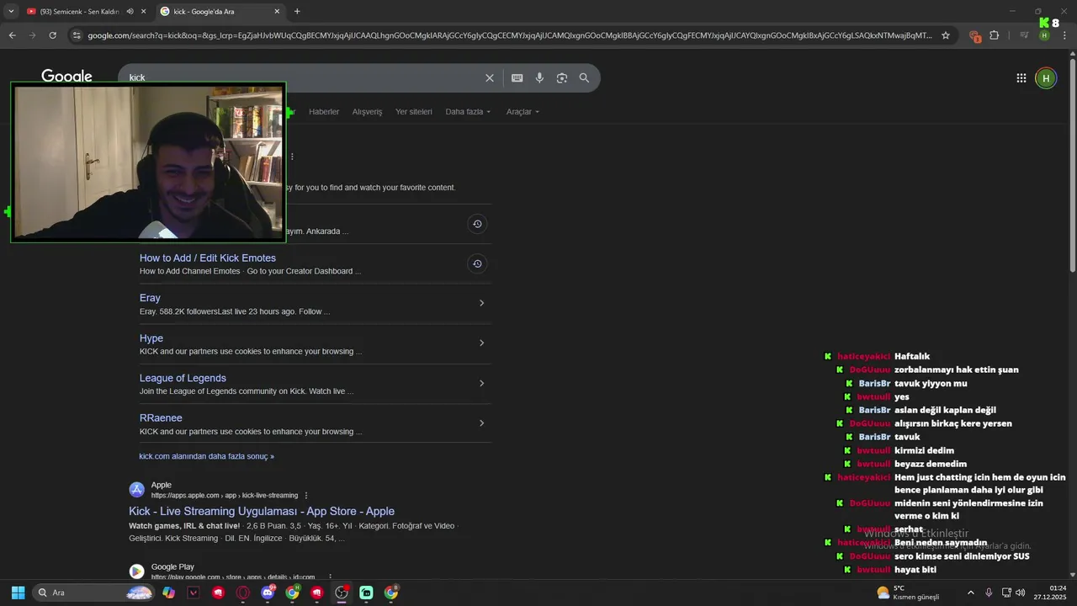Open the Chrome three-dot menu

point(1064,35)
